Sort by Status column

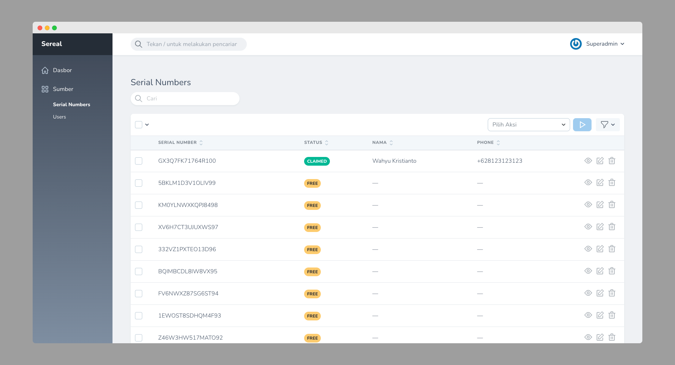point(316,142)
